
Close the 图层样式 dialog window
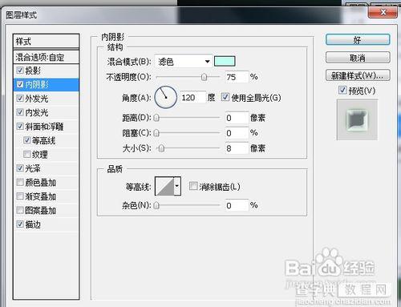click(383, 12)
